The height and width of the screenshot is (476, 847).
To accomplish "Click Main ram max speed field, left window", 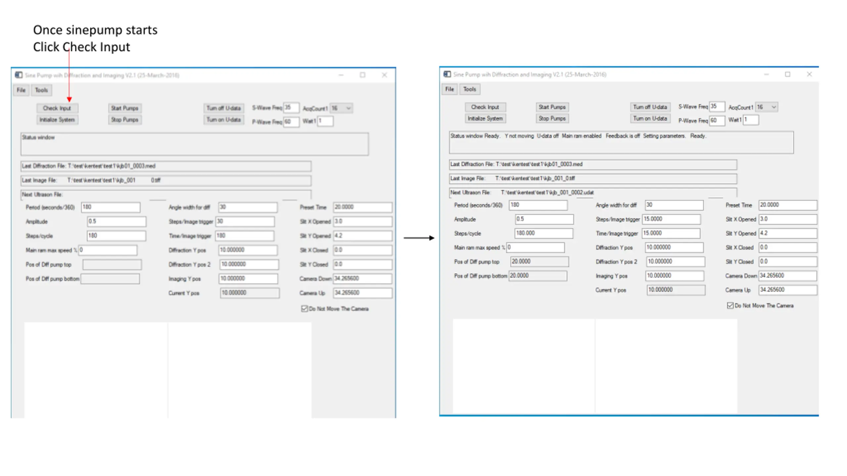I will pos(108,250).
